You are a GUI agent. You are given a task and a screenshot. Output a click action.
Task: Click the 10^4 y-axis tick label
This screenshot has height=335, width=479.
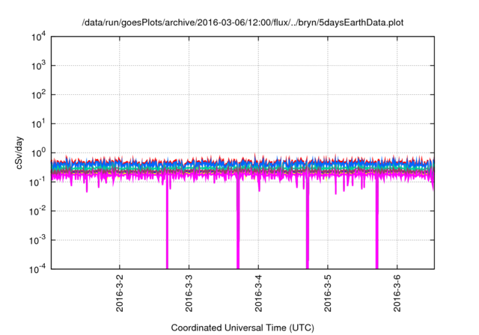pyautogui.click(x=39, y=37)
